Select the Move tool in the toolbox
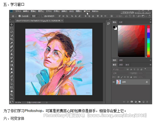Image resolution: width=163 pixels, height=121 pixels. [x=11, y=24]
